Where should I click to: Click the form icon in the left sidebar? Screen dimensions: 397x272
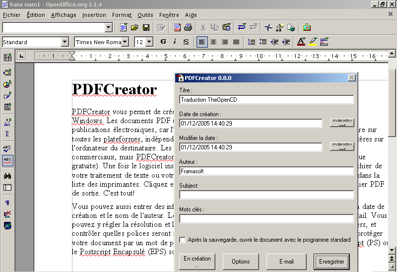point(7,107)
